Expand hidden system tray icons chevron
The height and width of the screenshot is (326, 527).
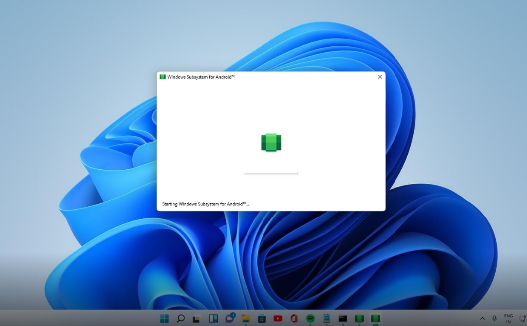point(482,318)
